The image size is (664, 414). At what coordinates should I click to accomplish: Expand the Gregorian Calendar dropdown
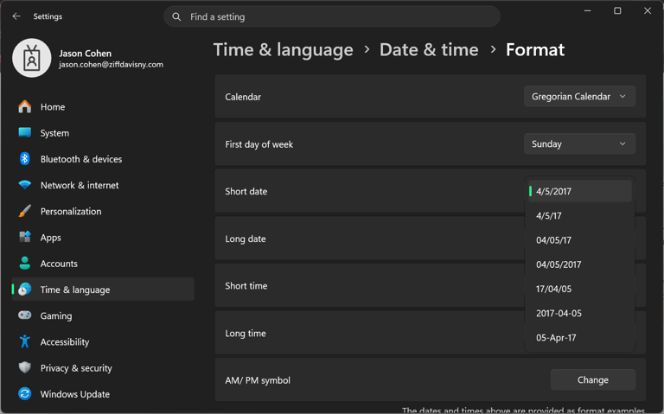pyautogui.click(x=579, y=97)
